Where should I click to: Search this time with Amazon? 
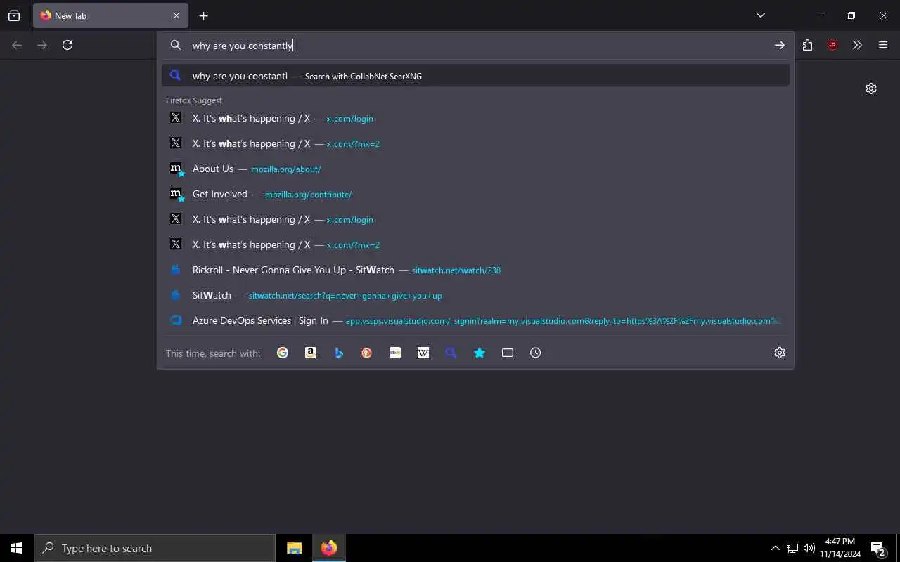pos(311,353)
